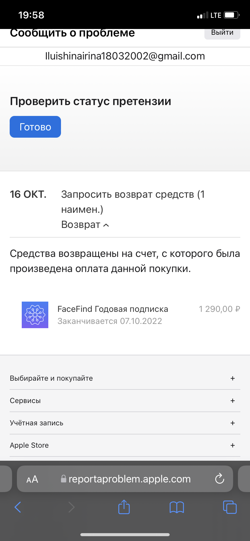This screenshot has height=541, width=250.
Task: Reload the page with refresh icon
Action: pyautogui.click(x=220, y=479)
